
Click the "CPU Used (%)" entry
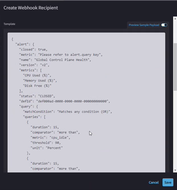click(x=37, y=75)
